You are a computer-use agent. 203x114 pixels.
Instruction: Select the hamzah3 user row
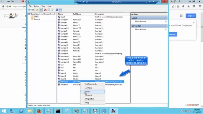coord(91,51)
